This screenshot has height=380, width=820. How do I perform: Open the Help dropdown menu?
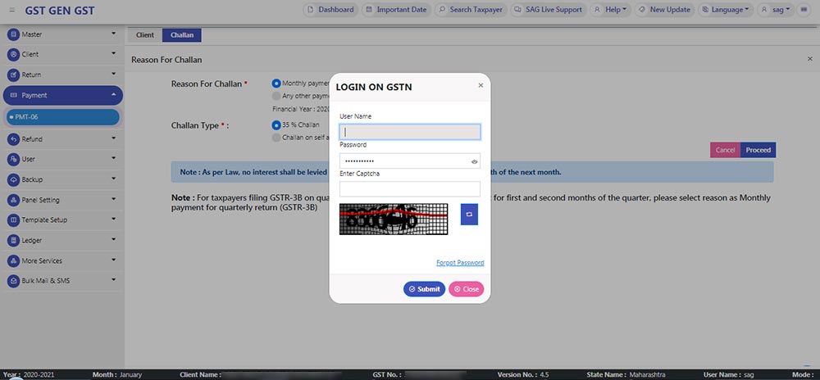click(x=611, y=10)
